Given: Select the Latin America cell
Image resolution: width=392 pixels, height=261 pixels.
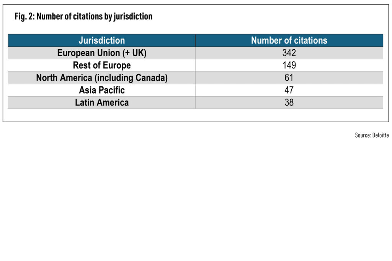Looking at the screenshot, I should 101,102.
